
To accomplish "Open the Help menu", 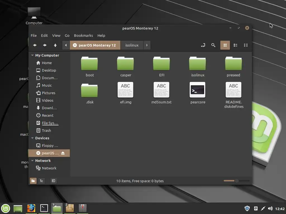I will click(101, 35).
